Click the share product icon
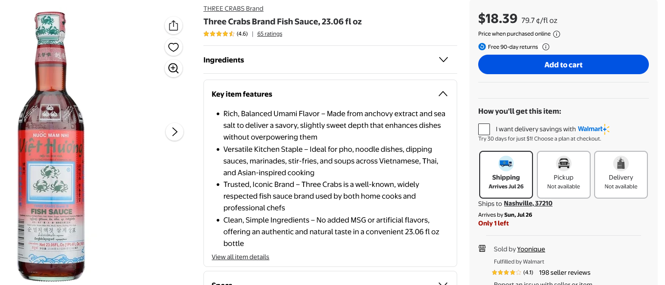This screenshot has width=665, height=285. 174,26
